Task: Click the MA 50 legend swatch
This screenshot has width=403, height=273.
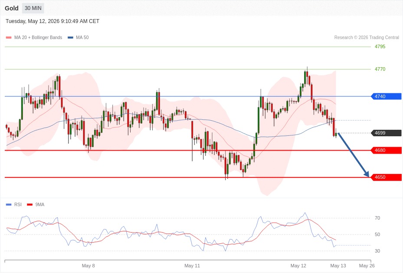Action: click(x=70, y=37)
